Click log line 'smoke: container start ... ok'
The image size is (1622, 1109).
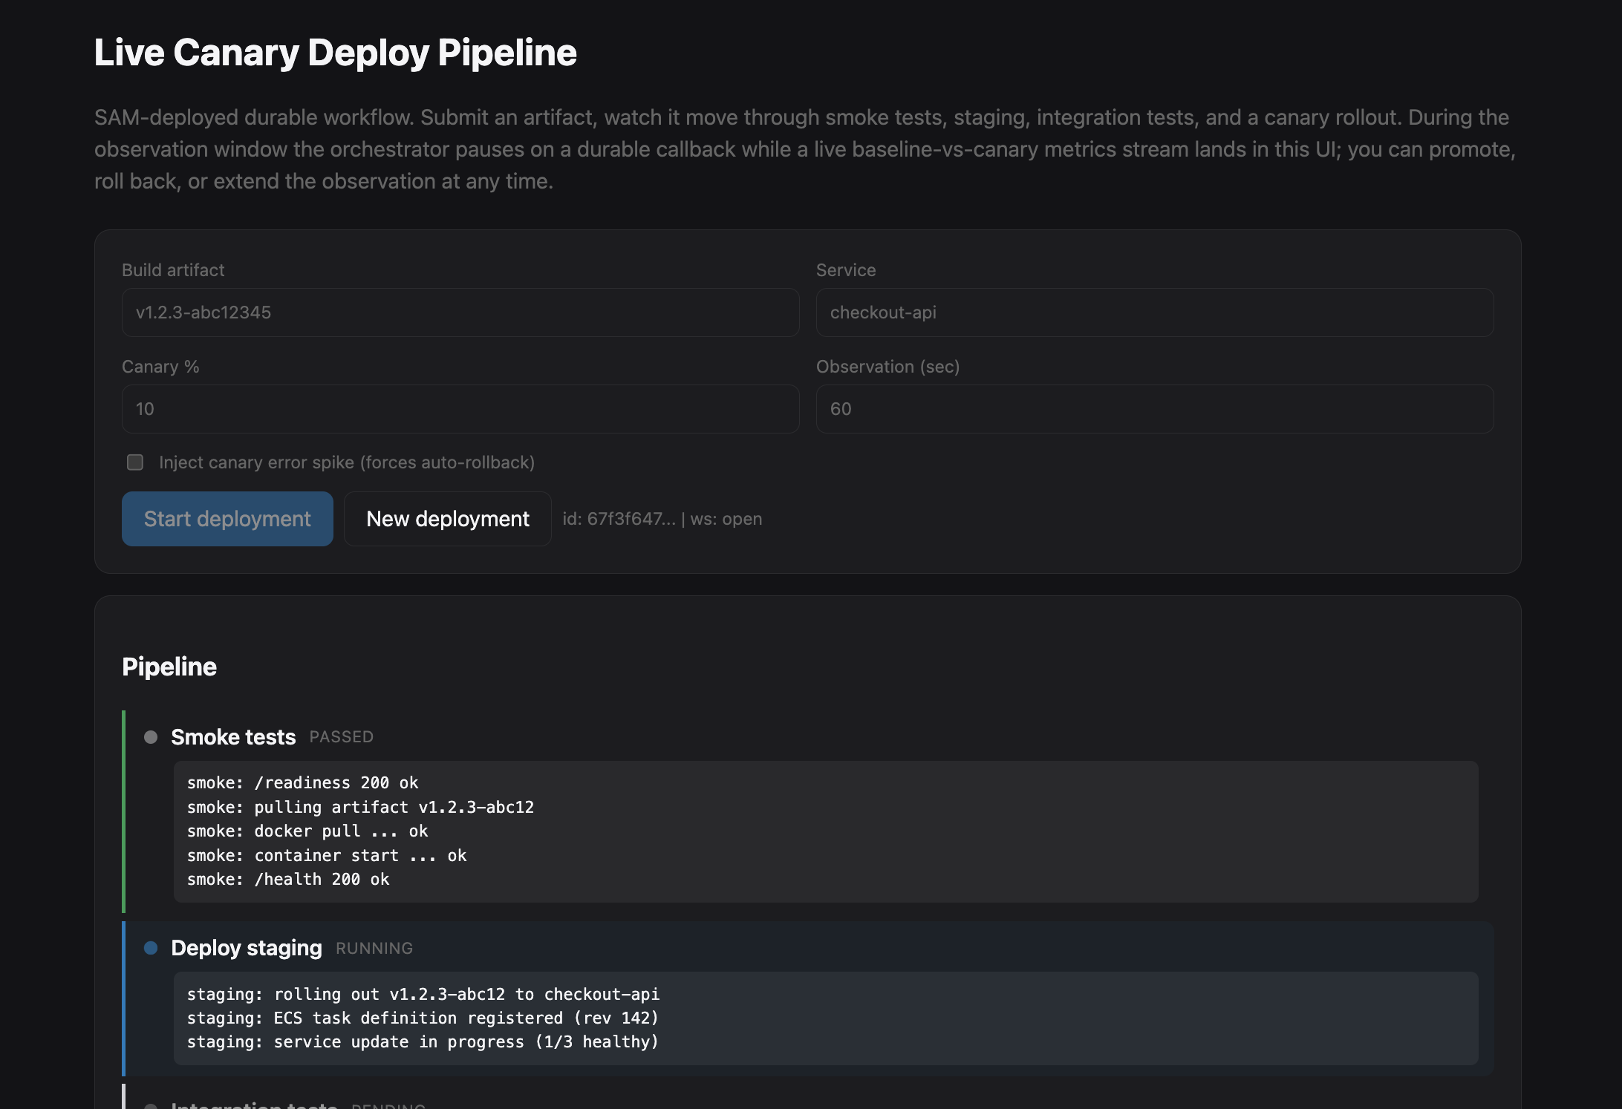[x=327, y=855]
